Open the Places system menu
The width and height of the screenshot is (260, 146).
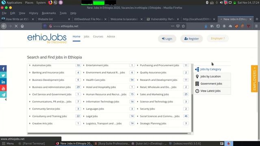coord(29,2)
